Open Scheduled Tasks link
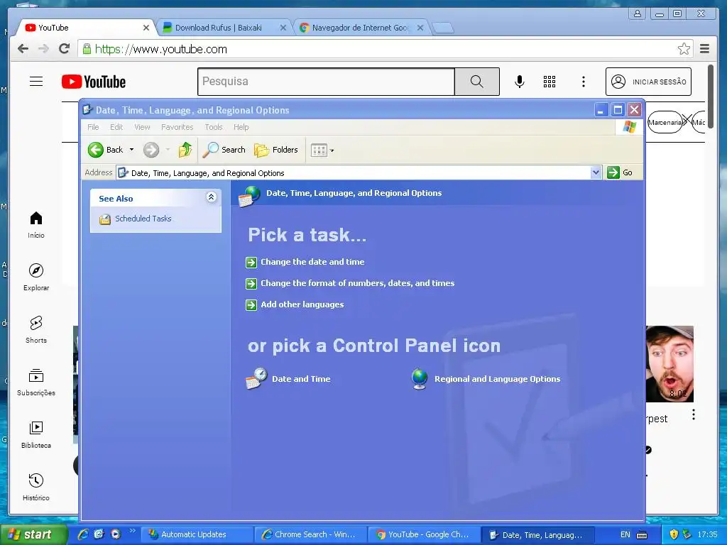727x545 pixels. [143, 219]
